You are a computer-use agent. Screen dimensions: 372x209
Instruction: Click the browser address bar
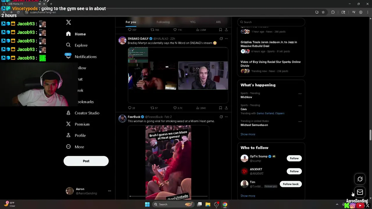tap(169, 12)
